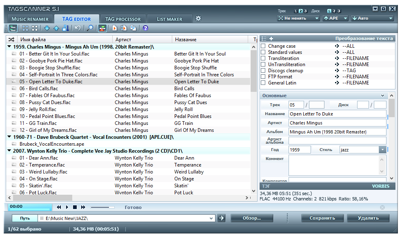402x240 pixels.
Task: Check the General Latin option
Action: point(263,83)
